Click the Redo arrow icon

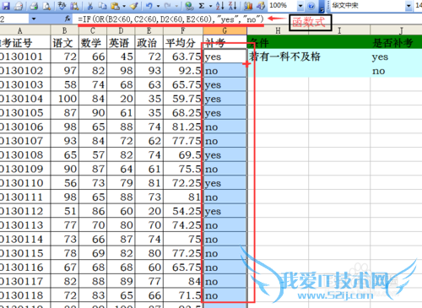(x=167, y=6)
